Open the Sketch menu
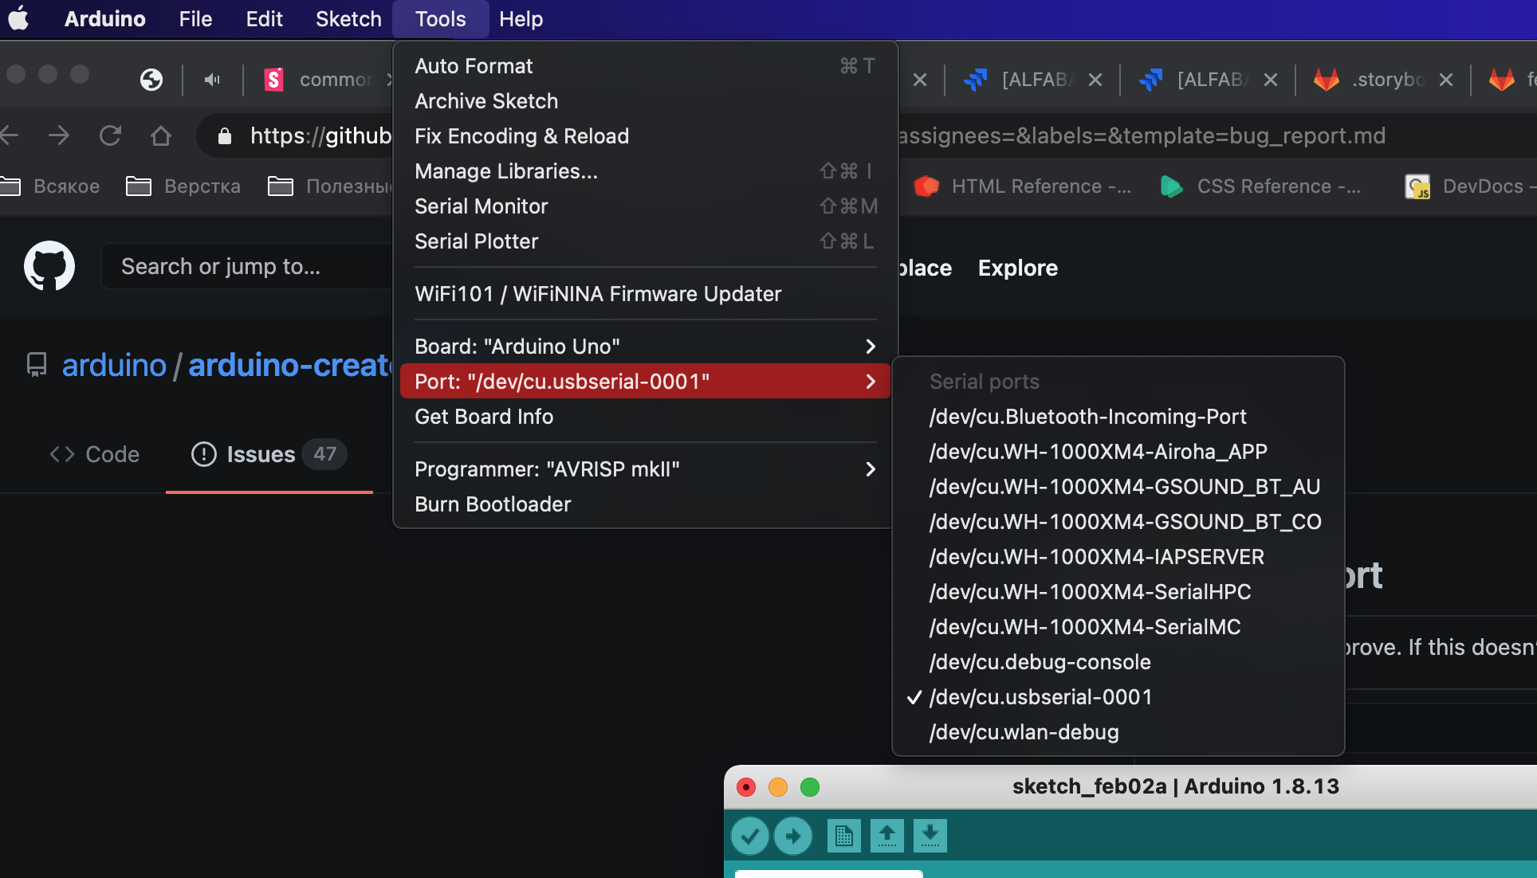This screenshot has height=878, width=1537. click(348, 18)
